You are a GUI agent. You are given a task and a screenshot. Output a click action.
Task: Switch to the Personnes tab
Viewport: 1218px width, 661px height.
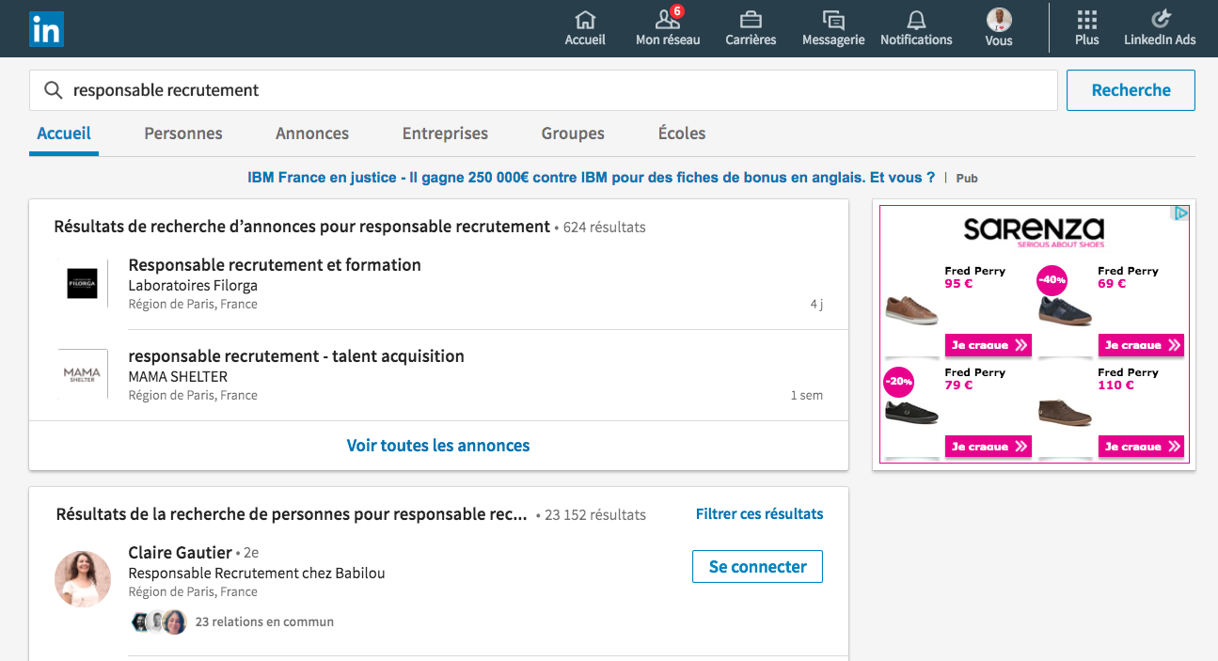[183, 134]
